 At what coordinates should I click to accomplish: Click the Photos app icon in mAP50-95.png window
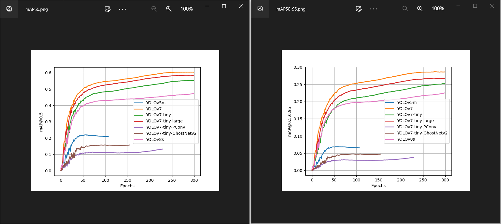(x=260, y=9)
